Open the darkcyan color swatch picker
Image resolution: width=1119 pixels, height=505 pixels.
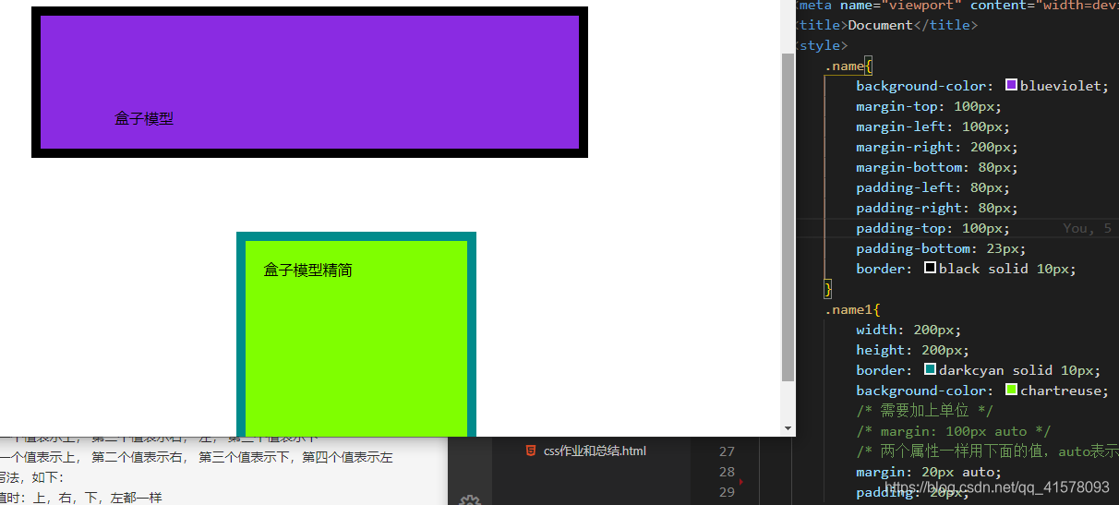pos(930,369)
